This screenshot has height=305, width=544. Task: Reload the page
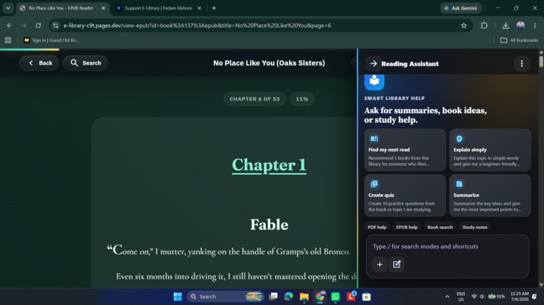tap(38, 26)
